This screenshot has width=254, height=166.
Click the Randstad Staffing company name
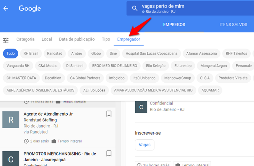[x=40, y=120]
